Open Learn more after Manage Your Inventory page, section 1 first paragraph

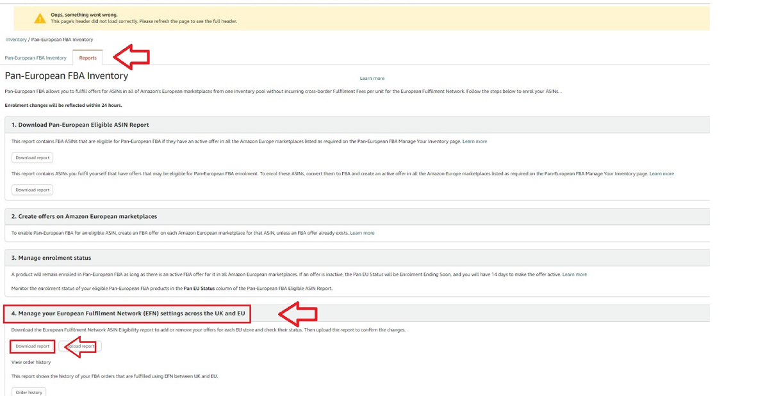[x=475, y=141]
